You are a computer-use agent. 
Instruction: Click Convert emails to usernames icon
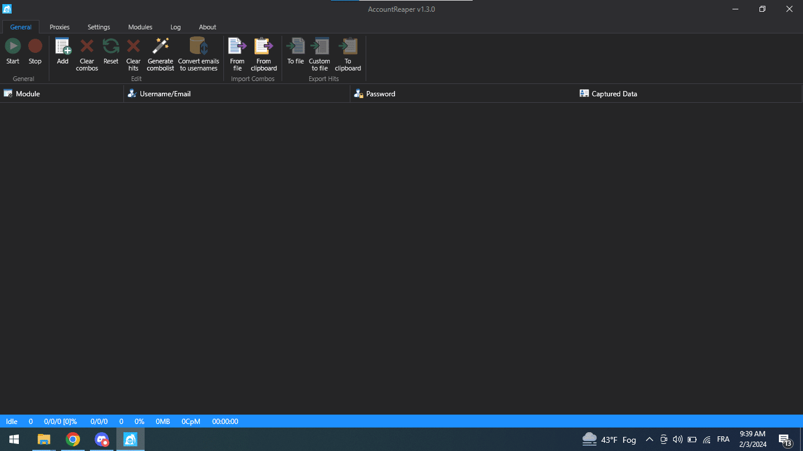198,46
